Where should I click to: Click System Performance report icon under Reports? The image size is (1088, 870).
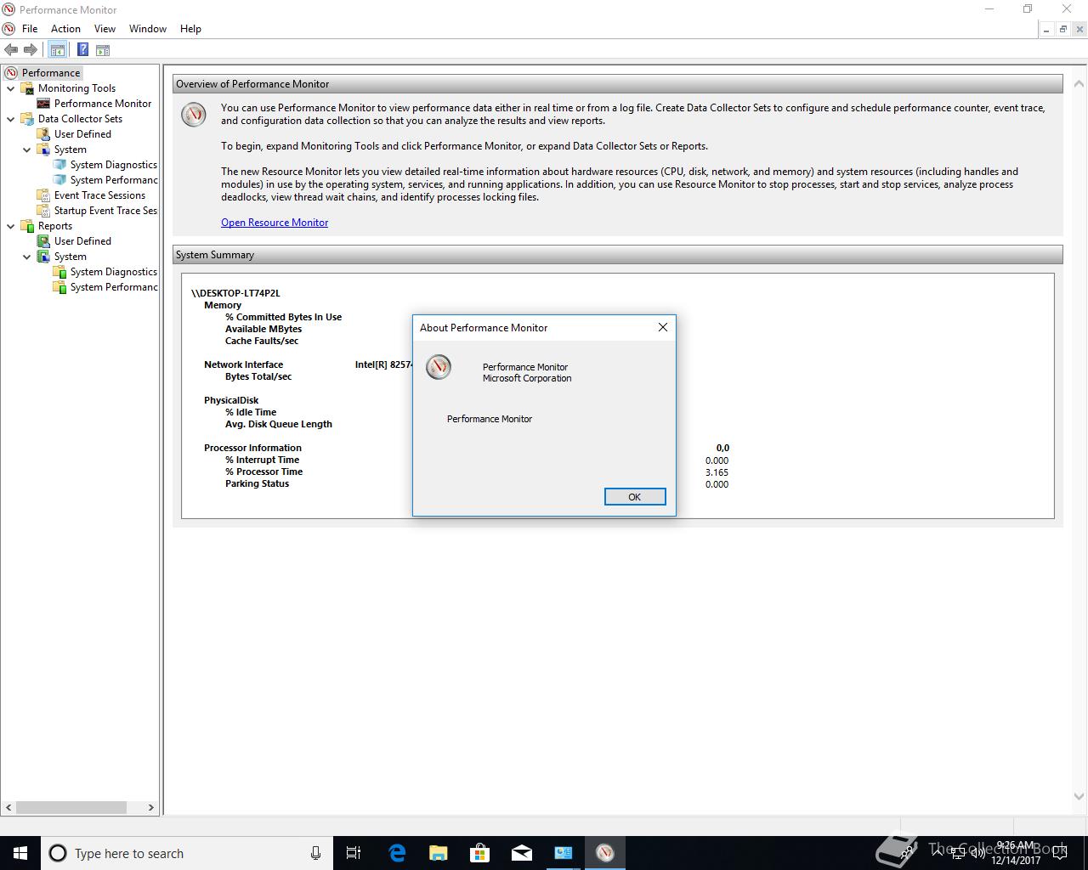(x=59, y=287)
